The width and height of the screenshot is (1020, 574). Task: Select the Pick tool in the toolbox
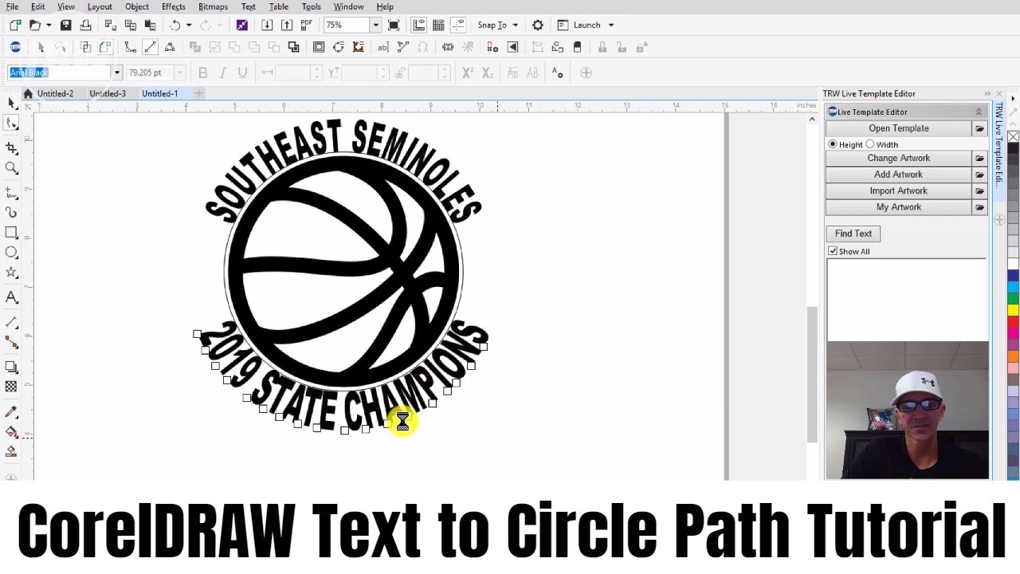(11, 103)
